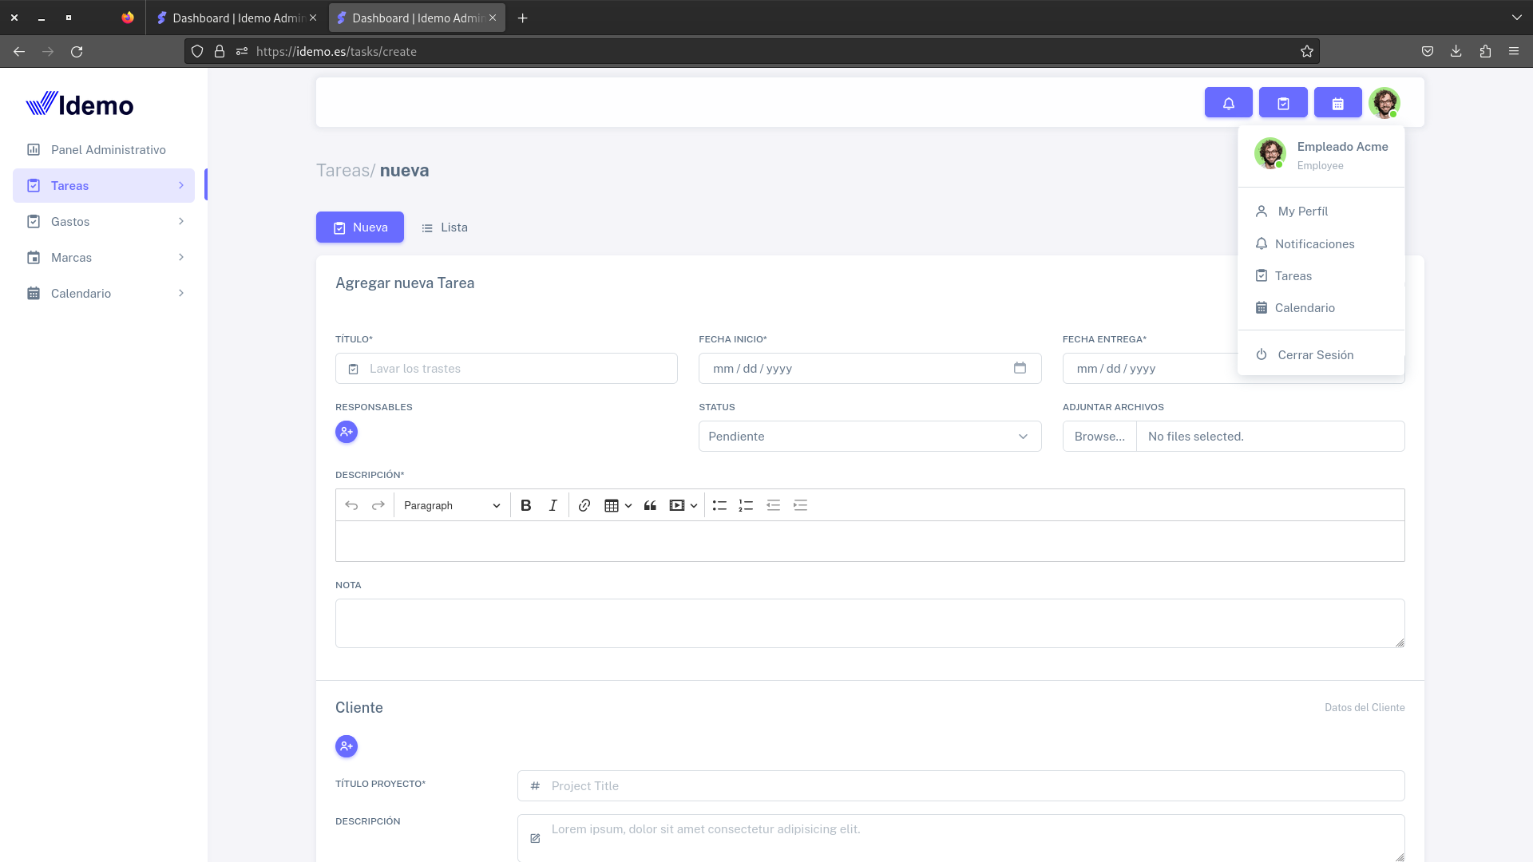The image size is (1533, 862).
Task: Create a bulleted list in the editor
Action: (x=719, y=505)
